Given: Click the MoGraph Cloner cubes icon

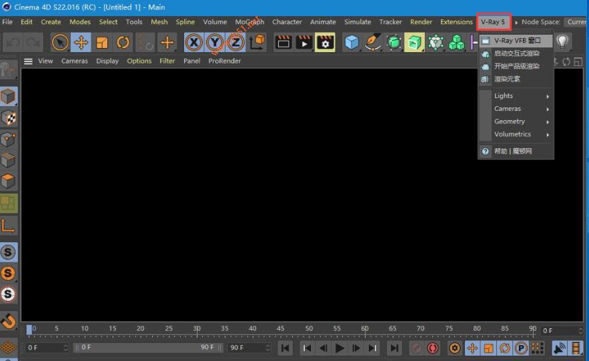Looking at the screenshot, I should (456, 43).
